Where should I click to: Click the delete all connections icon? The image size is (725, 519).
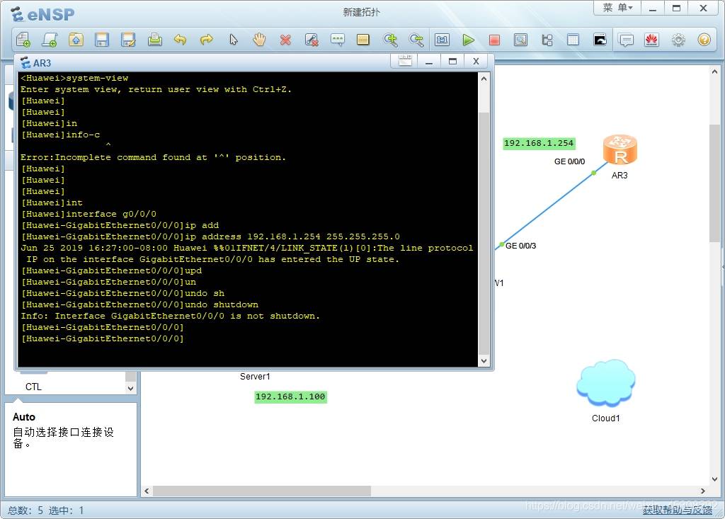point(312,40)
